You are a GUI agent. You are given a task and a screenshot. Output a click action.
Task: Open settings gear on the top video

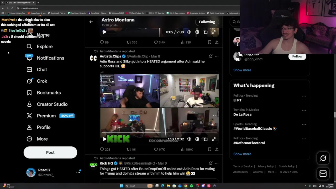(x=197, y=32)
